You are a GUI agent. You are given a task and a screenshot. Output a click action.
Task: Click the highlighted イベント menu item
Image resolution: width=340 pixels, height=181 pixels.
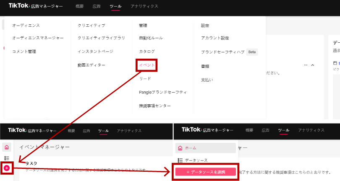coord(147,65)
